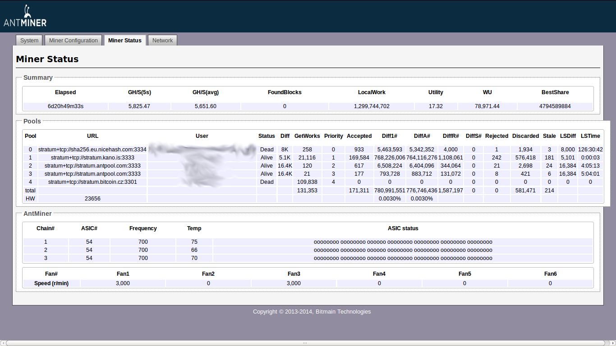Click the stratum.bitcoin.cz:3301 pool URL
Screen dimensions: 616x346
pos(92,182)
